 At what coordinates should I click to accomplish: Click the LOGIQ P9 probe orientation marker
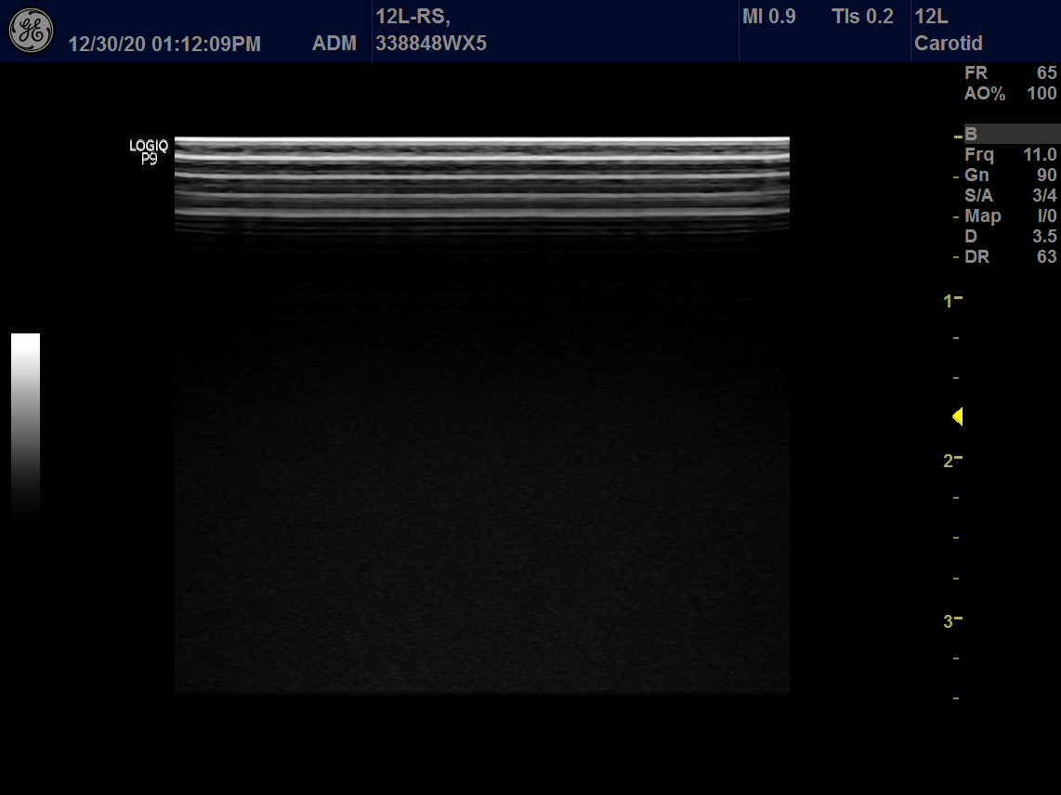(x=149, y=151)
